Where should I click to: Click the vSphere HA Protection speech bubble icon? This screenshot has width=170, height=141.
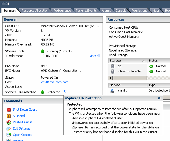66,92
